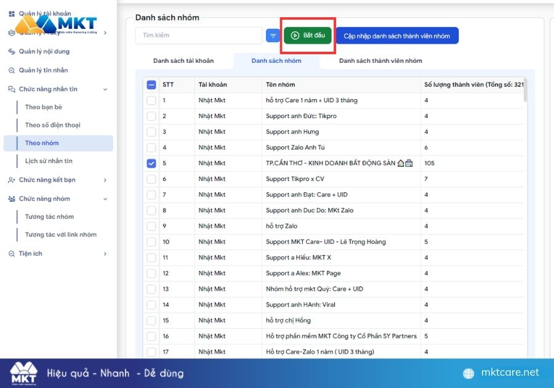Viewport: 554px width, 388px height.
Task: Check the box for Support anh Hưng
Action: click(x=151, y=132)
